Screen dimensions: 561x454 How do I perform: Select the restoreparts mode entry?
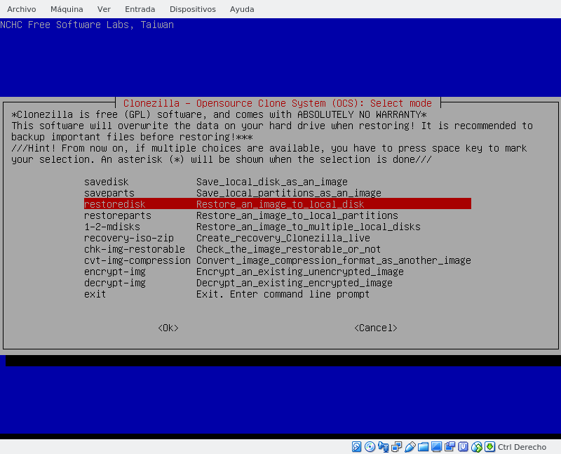click(x=278, y=215)
